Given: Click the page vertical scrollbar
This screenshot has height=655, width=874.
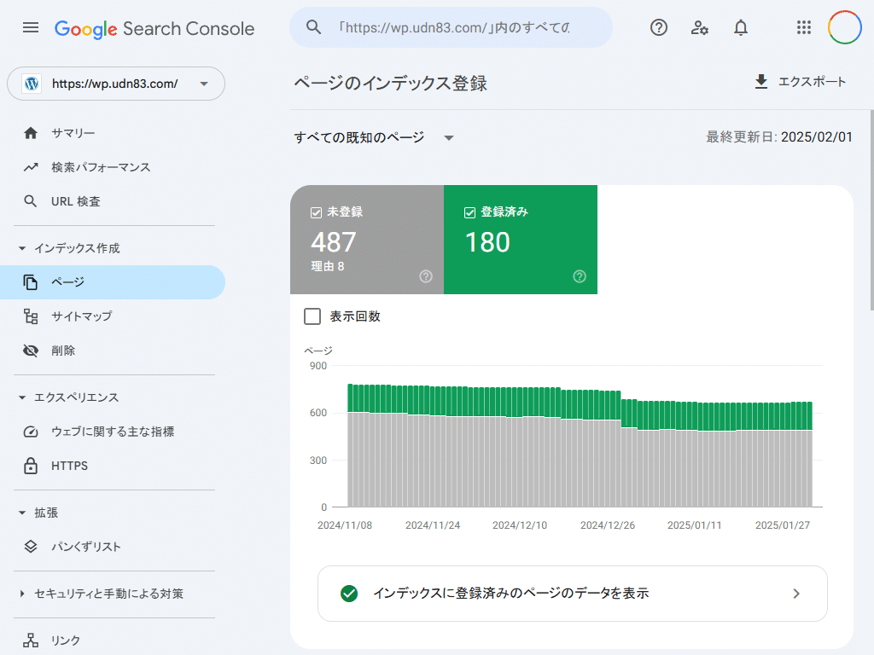Looking at the screenshot, I should pos(871,211).
